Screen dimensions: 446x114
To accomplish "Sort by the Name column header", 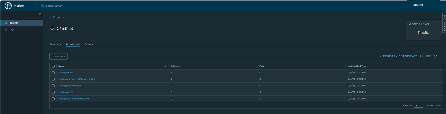I will pyautogui.click(x=61, y=66).
